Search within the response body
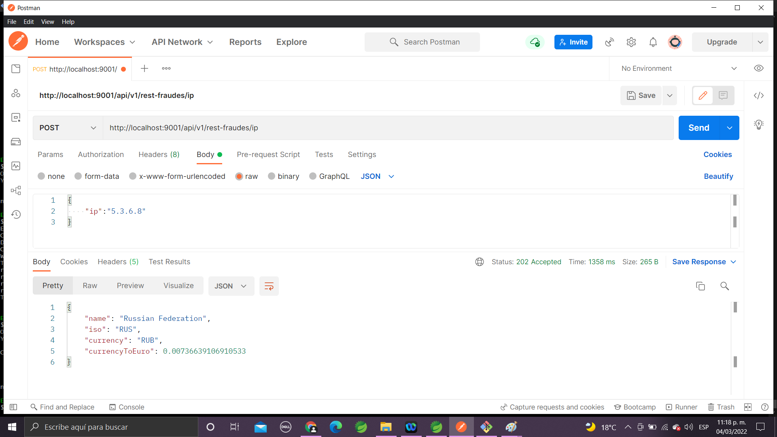The width and height of the screenshot is (777, 437). pos(725,286)
